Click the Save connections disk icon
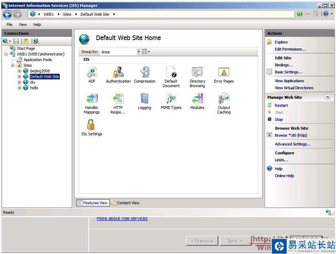Viewport: 336px width, 254px height. pos(16,41)
